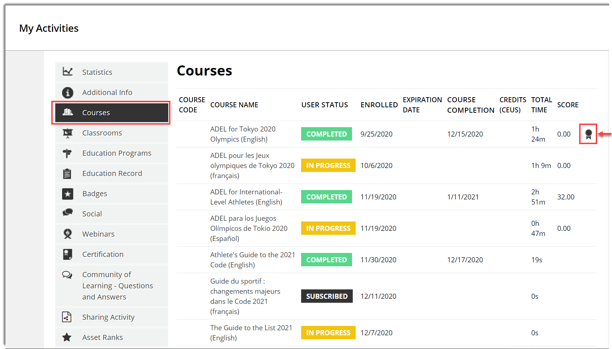
Task: Click the Badges star square icon
Action: coord(68,194)
